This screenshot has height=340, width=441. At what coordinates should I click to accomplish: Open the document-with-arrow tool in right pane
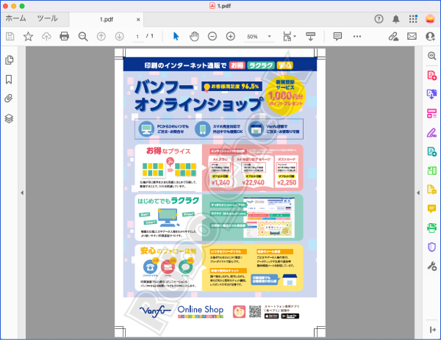coord(431,151)
